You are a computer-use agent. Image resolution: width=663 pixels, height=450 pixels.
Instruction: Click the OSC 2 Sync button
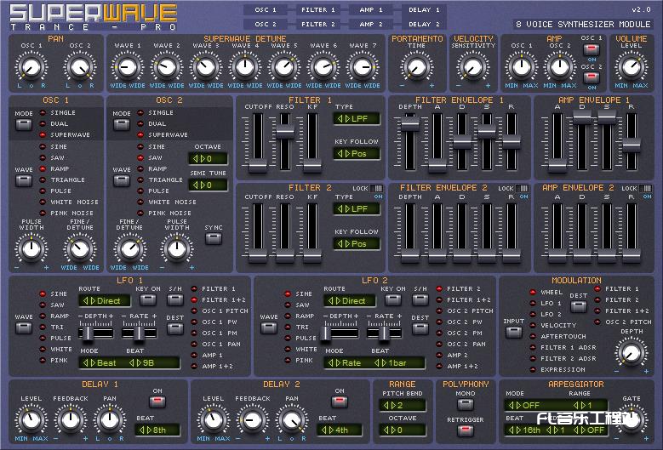pos(213,239)
